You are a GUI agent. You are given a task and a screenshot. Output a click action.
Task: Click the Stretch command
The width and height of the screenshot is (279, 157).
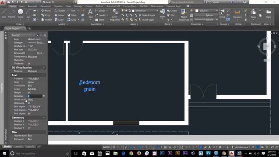[47, 20]
